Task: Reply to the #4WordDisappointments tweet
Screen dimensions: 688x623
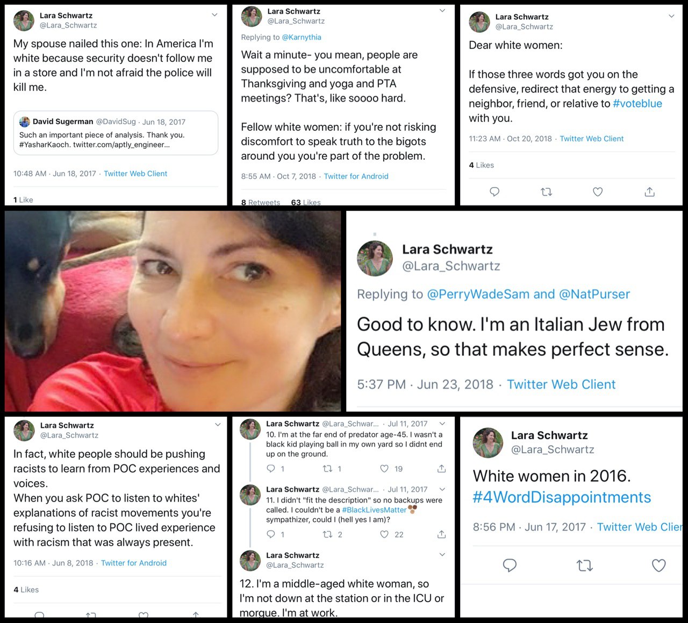Action: pos(510,565)
